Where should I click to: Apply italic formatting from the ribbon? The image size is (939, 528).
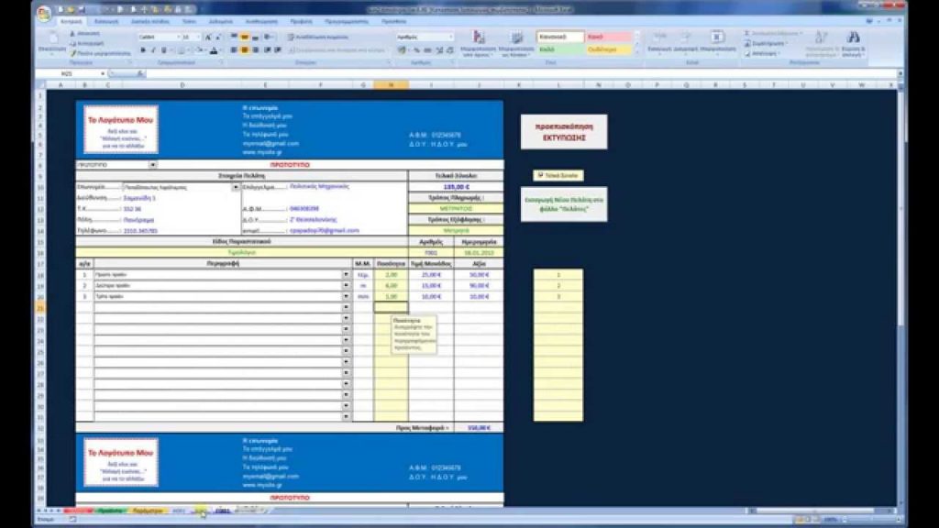152,50
